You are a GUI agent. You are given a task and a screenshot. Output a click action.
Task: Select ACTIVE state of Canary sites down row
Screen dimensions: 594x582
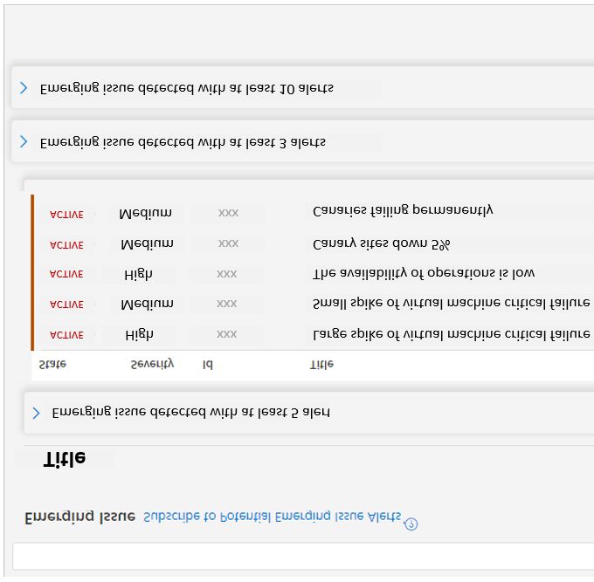pos(66,245)
